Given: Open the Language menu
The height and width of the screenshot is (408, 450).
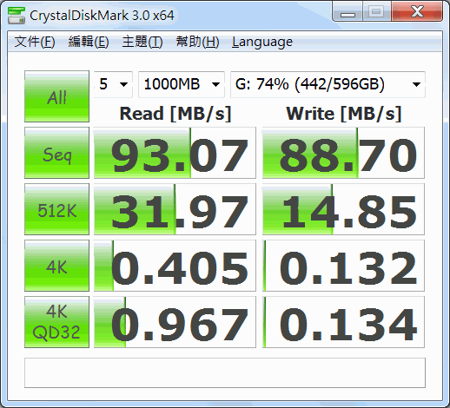Looking at the screenshot, I should (x=262, y=42).
